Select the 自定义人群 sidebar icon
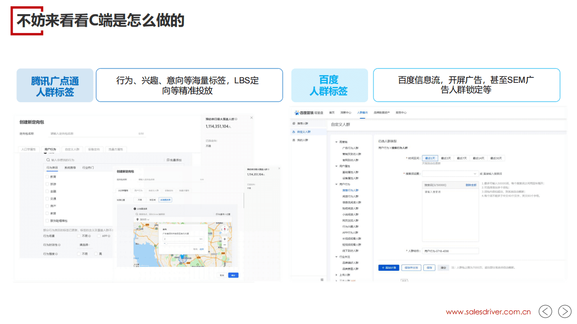The width and height of the screenshot is (577, 324). click(293, 131)
